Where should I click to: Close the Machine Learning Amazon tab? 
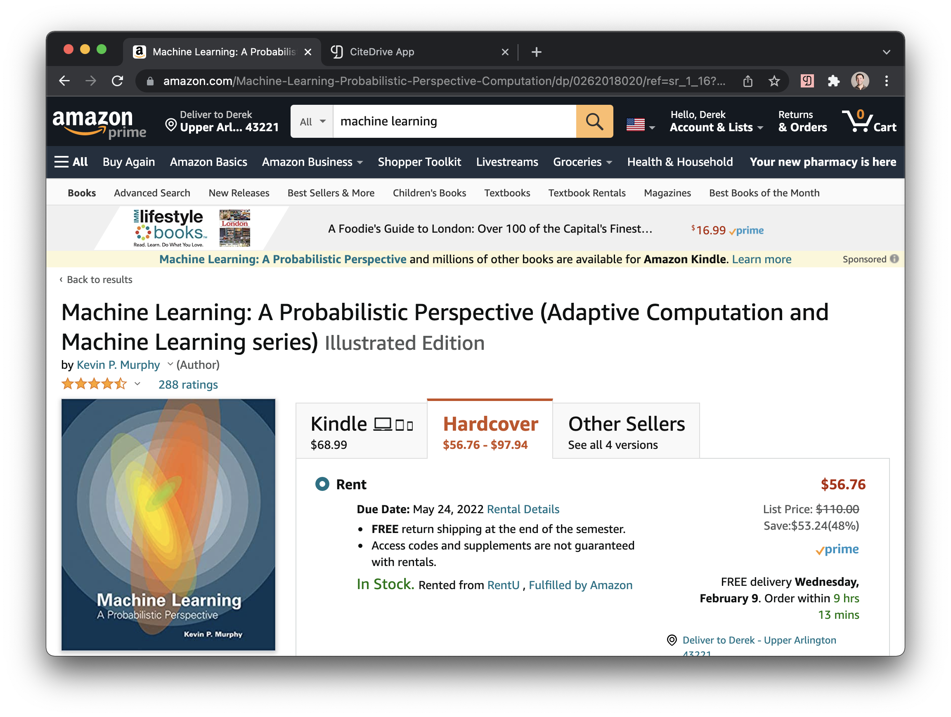tap(308, 52)
